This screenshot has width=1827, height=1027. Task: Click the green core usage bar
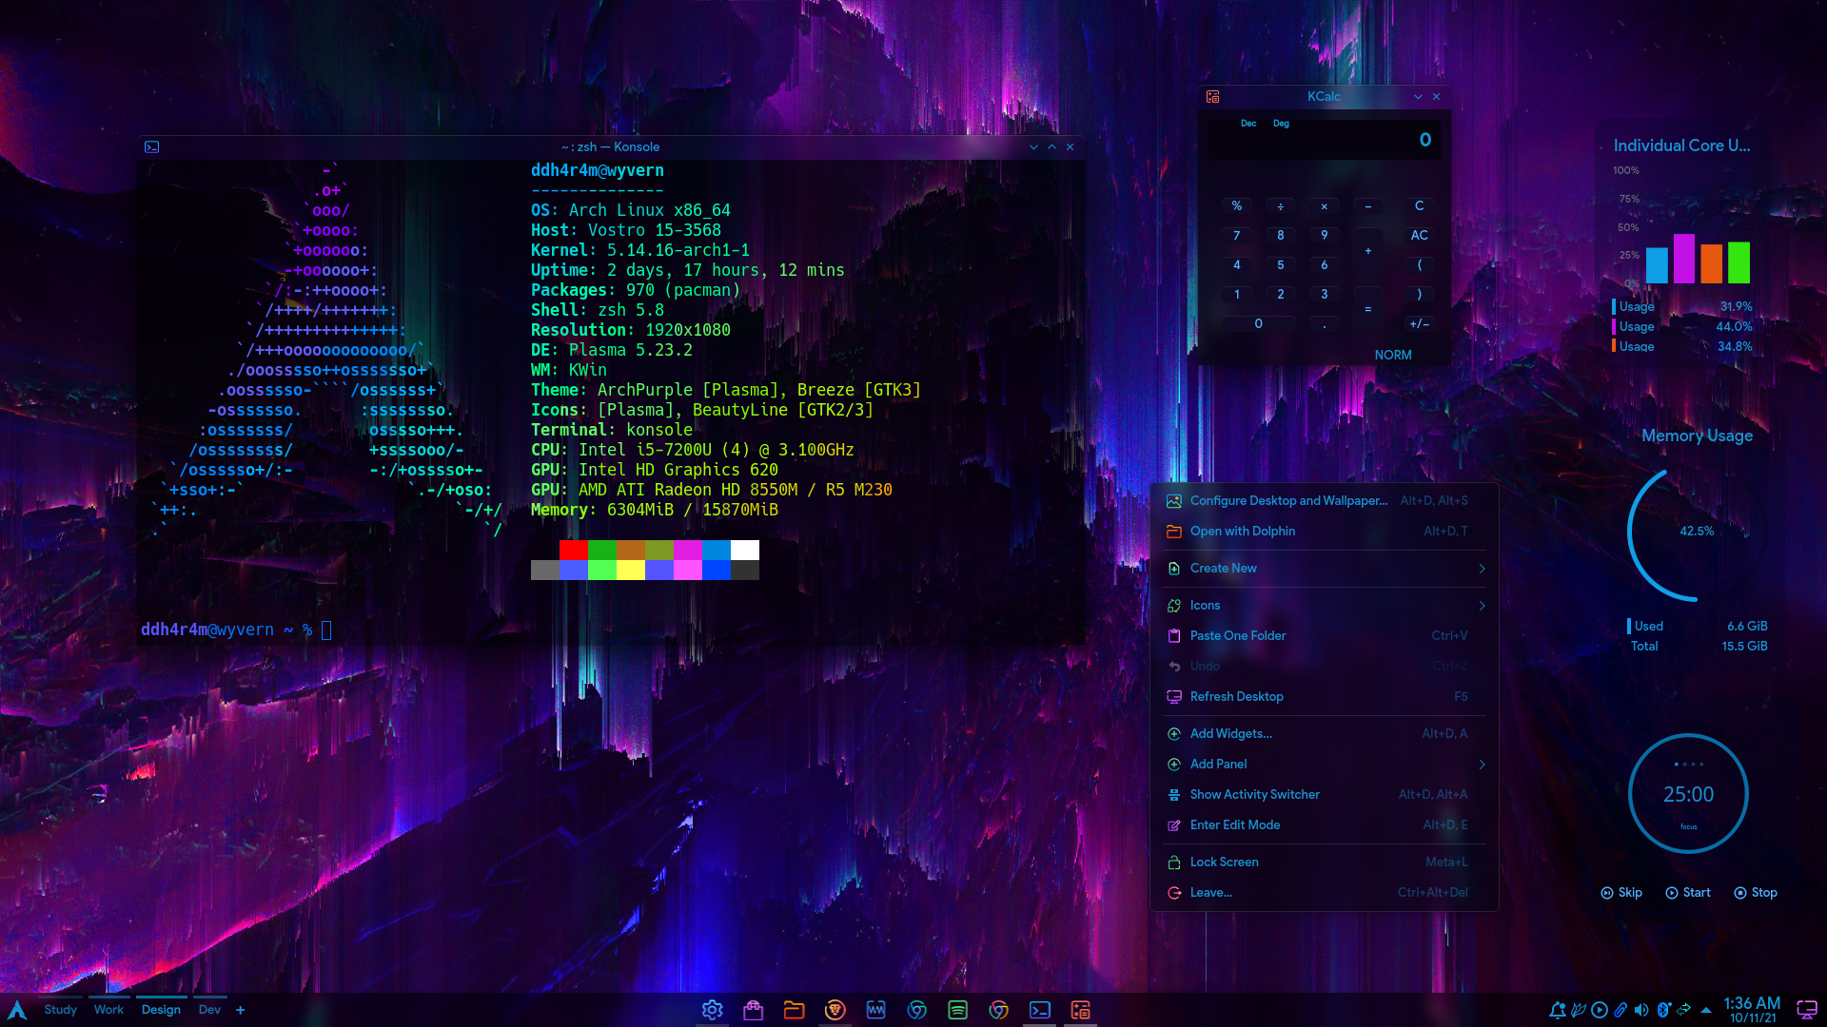[1739, 262]
